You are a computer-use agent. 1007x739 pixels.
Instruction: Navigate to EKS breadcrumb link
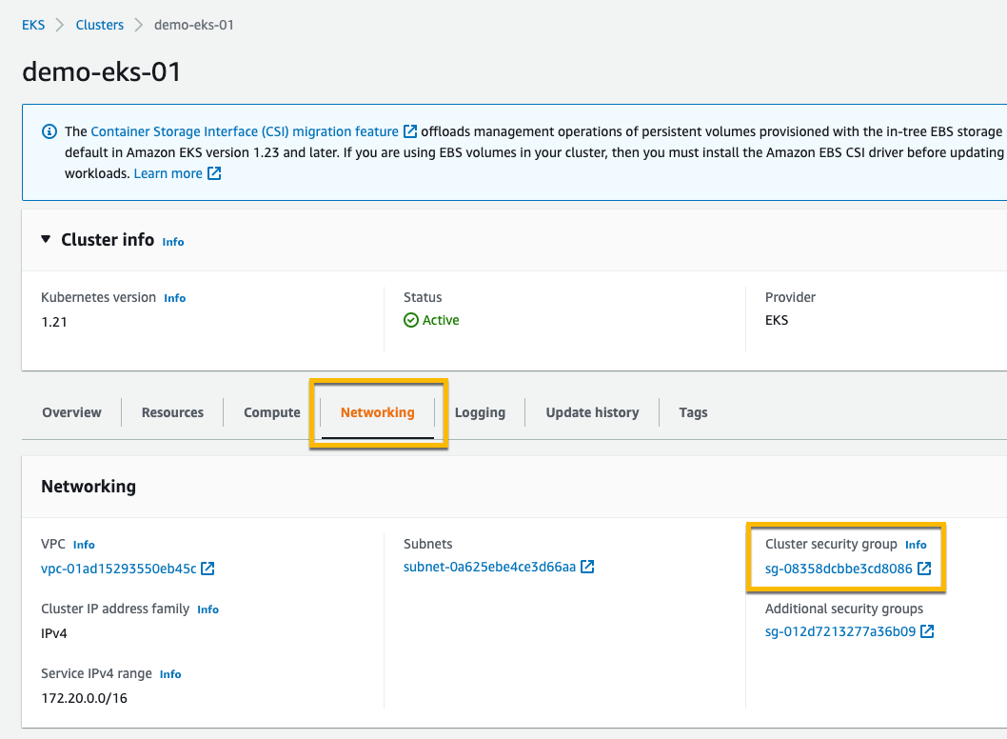[33, 25]
